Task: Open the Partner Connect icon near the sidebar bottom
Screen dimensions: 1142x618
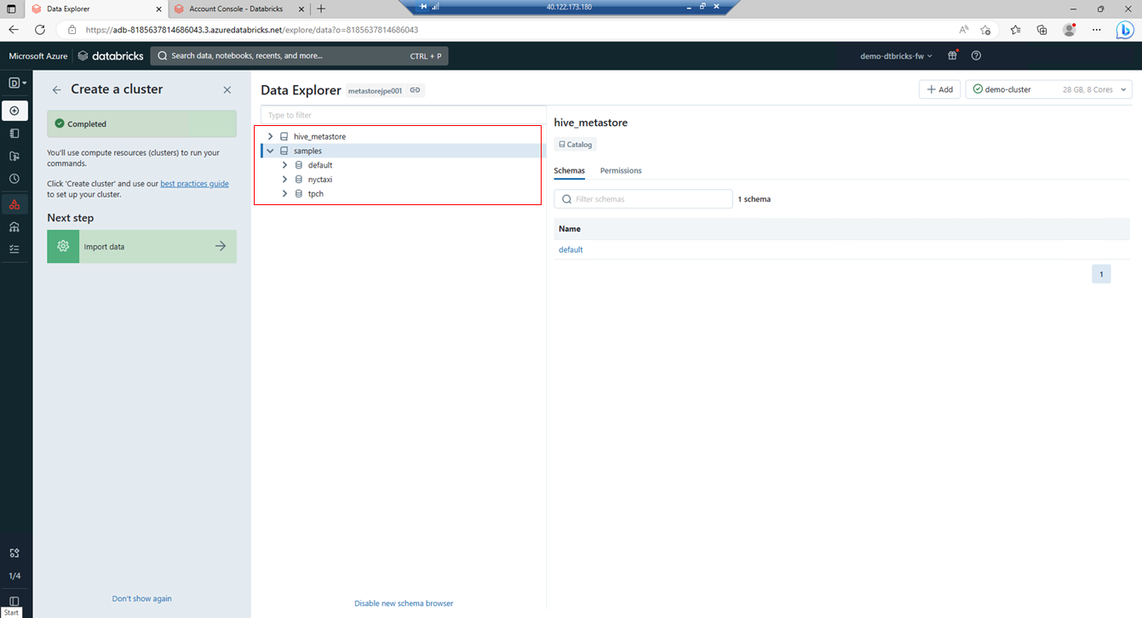Action: [14, 553]
